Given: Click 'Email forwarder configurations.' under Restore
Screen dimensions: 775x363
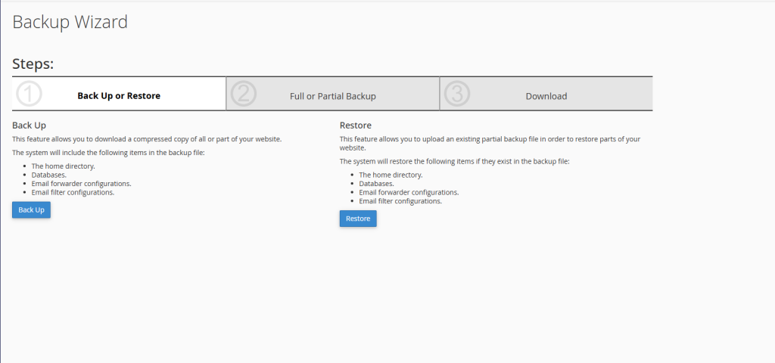Looking at the screenshot, I should pos(409,192).
